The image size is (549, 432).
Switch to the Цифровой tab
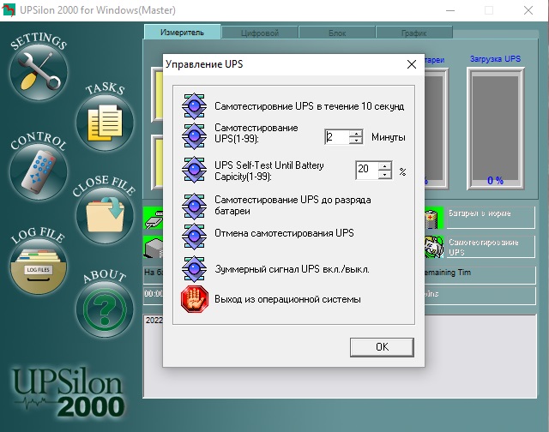(x=260, y=33)
